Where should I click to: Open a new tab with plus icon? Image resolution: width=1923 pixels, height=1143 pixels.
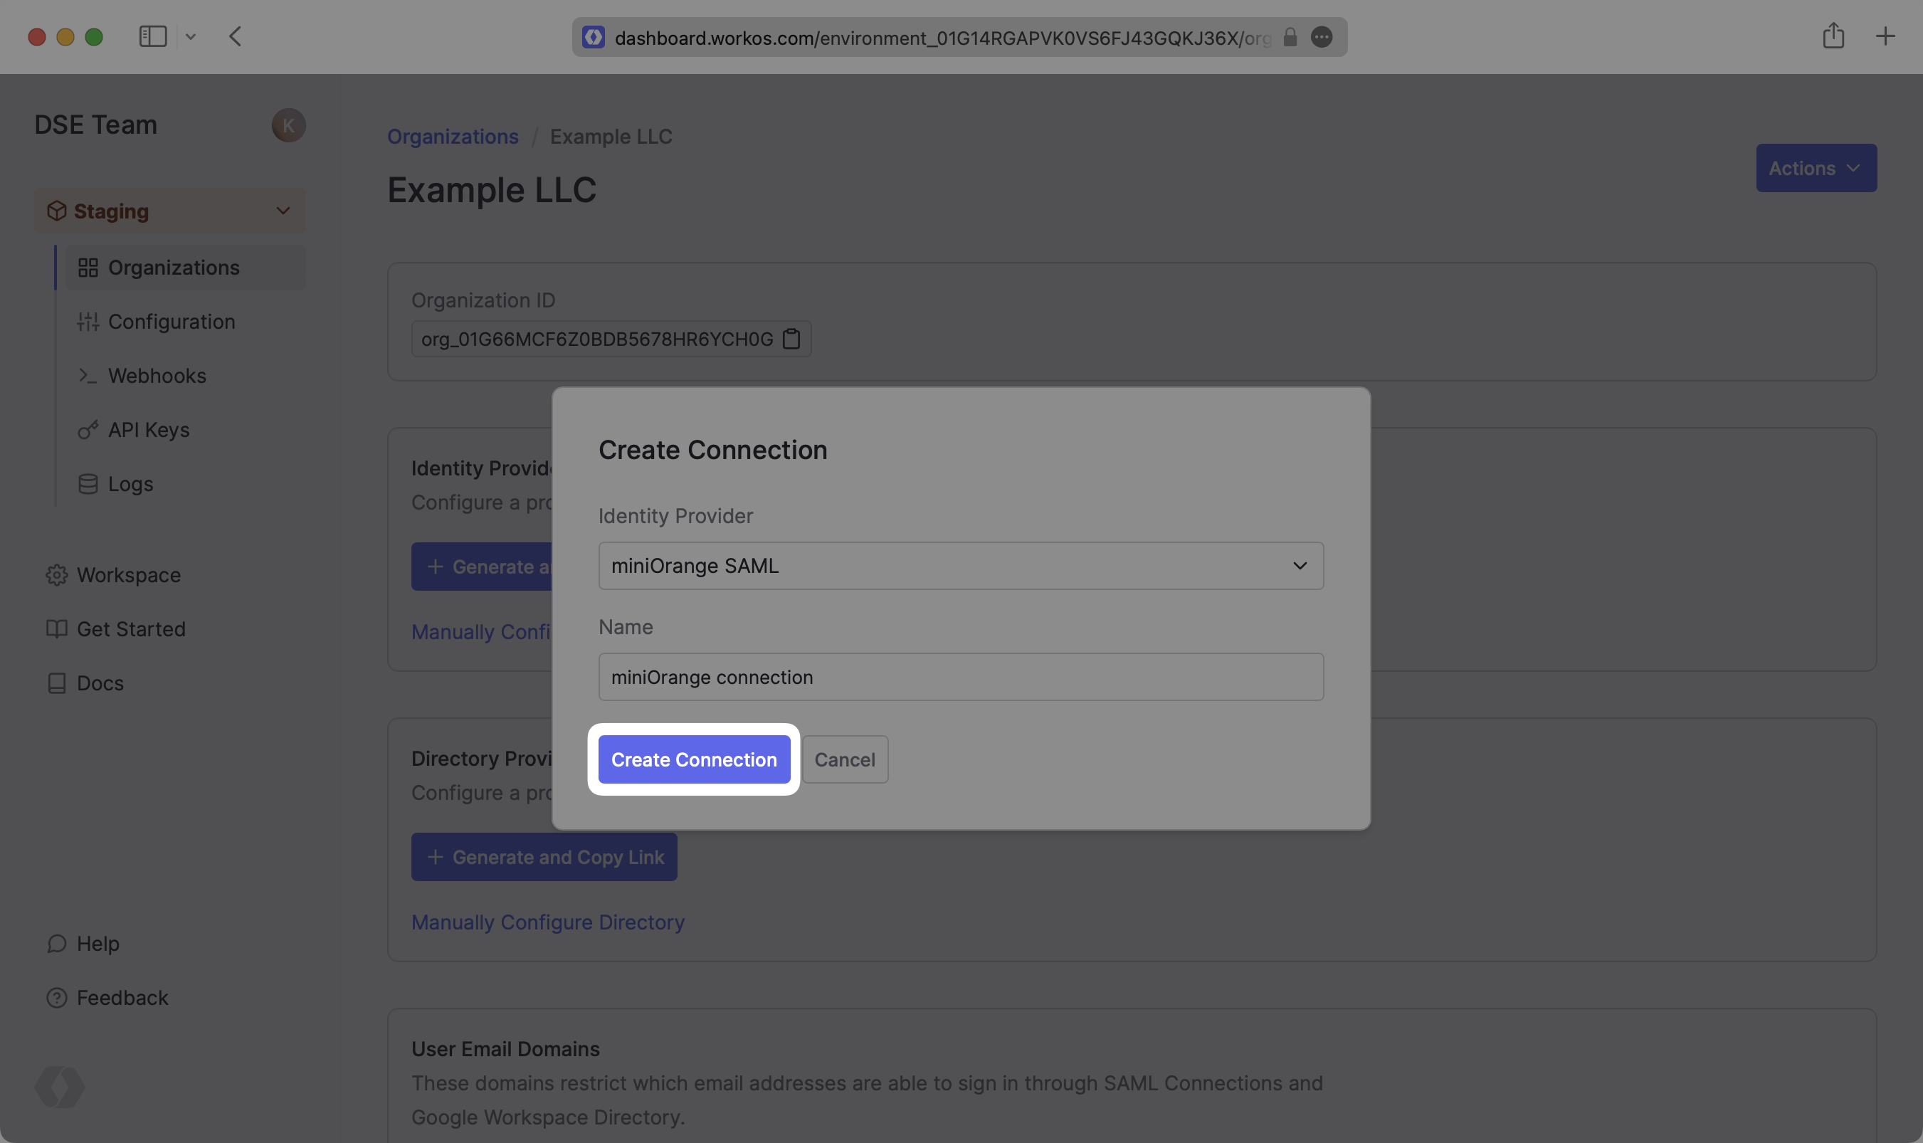coord(1885,36)
